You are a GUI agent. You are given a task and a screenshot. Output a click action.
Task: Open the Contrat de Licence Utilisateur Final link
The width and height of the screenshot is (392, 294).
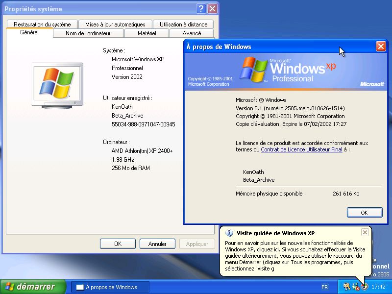pos(301,149)
